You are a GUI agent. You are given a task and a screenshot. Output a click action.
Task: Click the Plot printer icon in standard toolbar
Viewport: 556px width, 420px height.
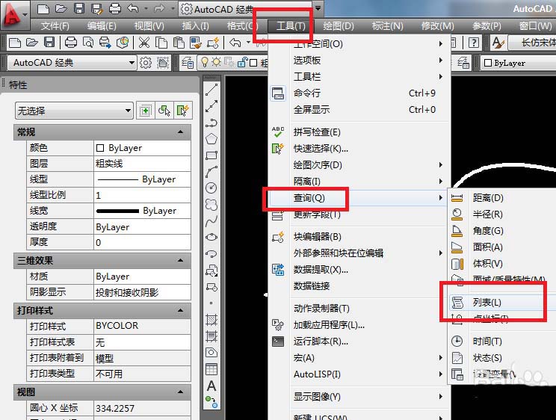[x=70, y=43]
